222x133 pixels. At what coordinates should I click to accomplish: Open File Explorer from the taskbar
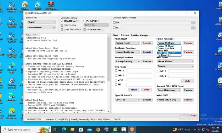click(72, 130)
